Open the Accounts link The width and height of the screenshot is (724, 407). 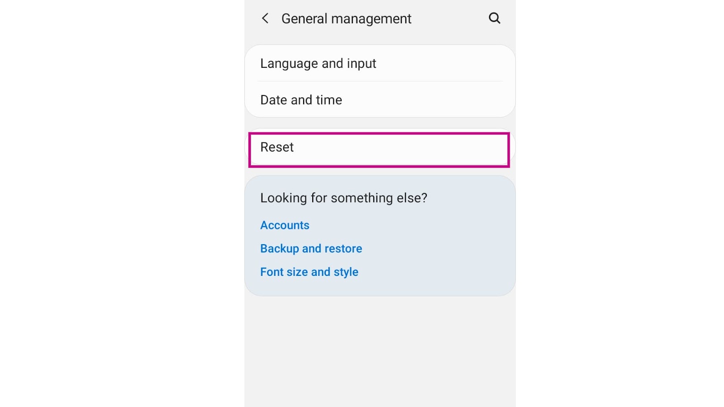pyautogui.click(x=285, y=225)
